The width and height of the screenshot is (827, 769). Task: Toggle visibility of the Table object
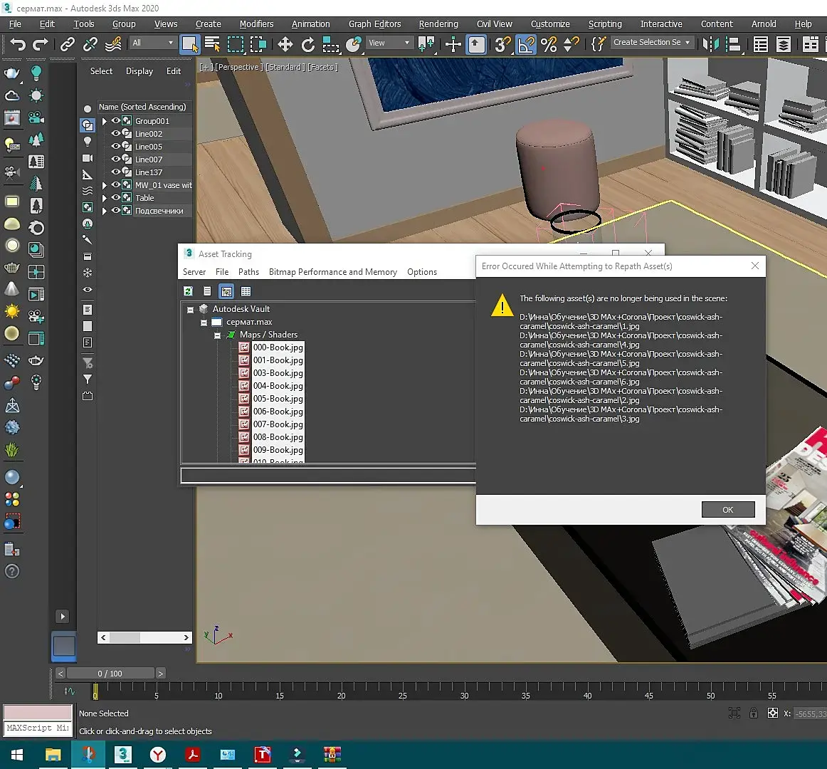click(x=115, y=198)
